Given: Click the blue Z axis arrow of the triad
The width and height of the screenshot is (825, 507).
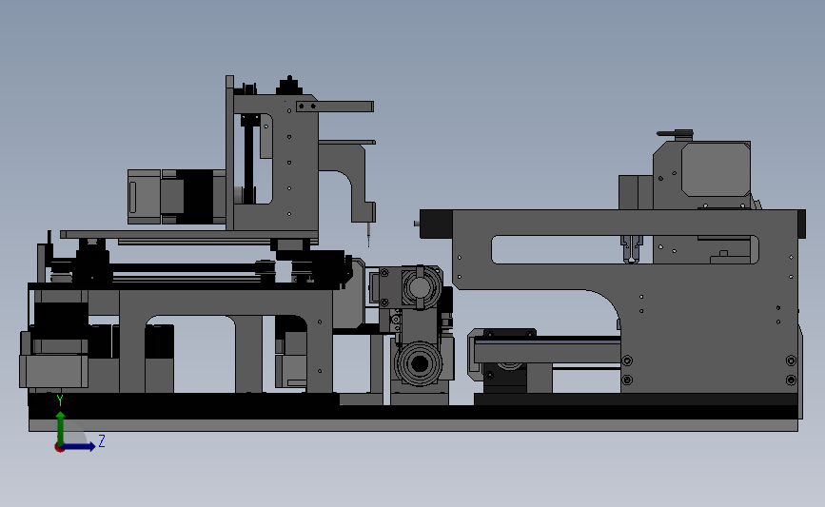Looking at the screenshot, I should click(79, 446).
